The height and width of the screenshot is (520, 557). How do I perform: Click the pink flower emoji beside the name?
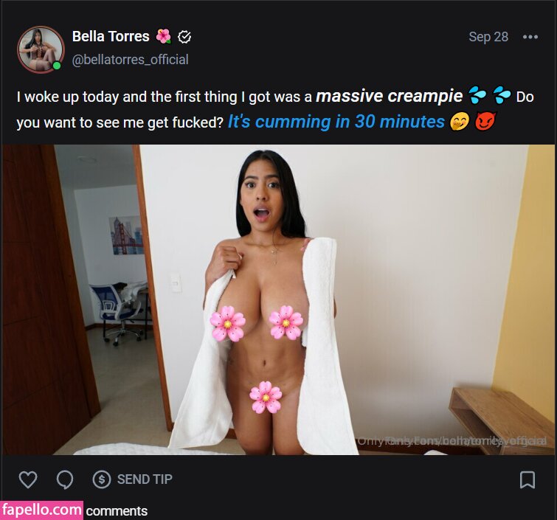[163, 36]
